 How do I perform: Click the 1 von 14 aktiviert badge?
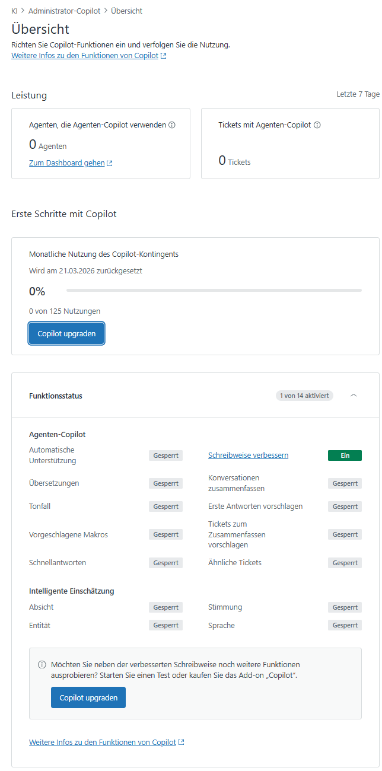coord(304,396)
